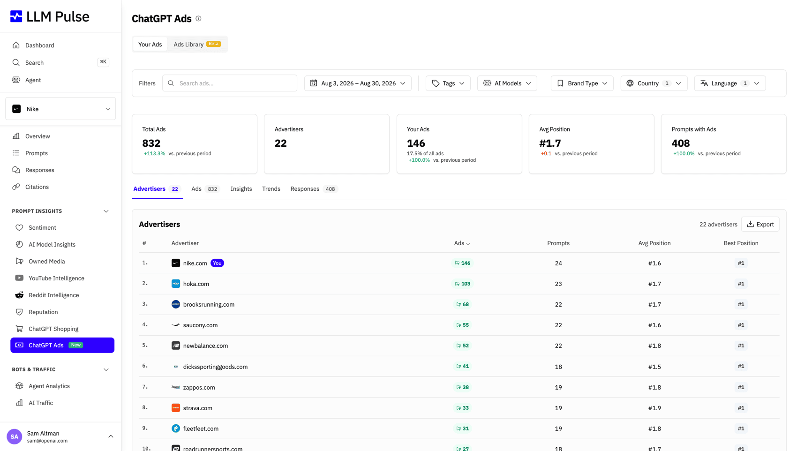The image size is (797, 451).
Task: Click the LLM Pulse logo icon
Action: (16, 16)
